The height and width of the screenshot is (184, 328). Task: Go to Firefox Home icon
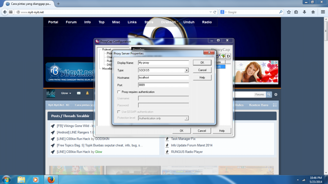tap(313, 12)
